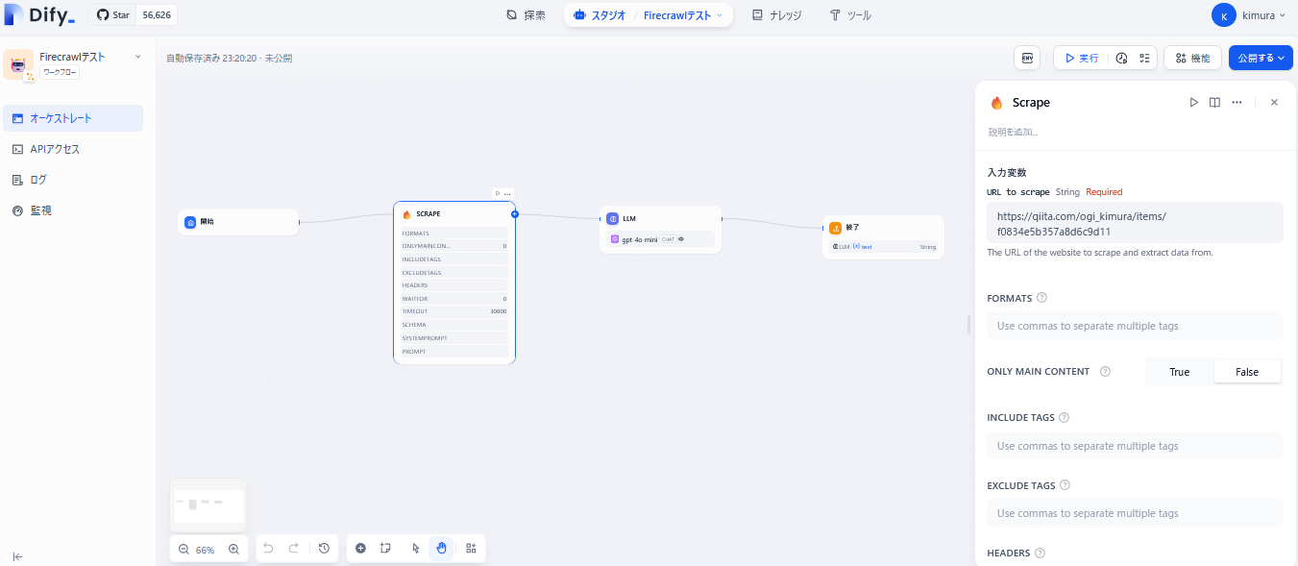Open the Scrape panel more options menu

[x=1237, y=102]
